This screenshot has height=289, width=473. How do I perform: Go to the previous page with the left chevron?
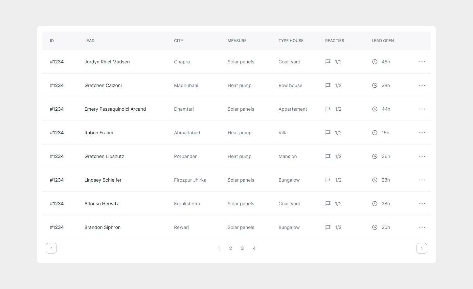pyautogui.click(x=51, y=248)
